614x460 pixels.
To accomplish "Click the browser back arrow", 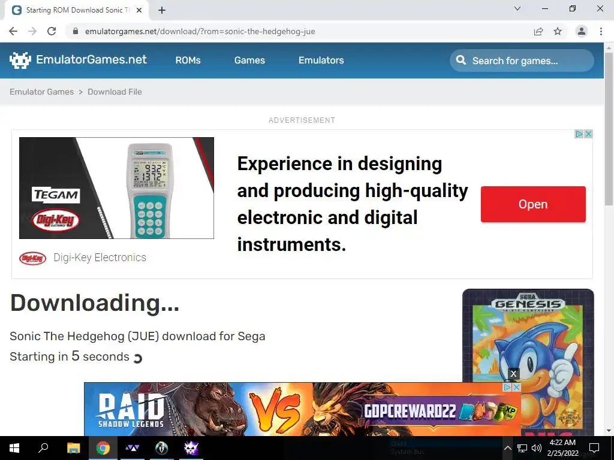I will [x=13, y=31].
